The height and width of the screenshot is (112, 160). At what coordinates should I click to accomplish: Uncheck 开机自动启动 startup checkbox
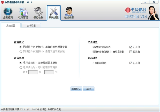coord(131,63)
